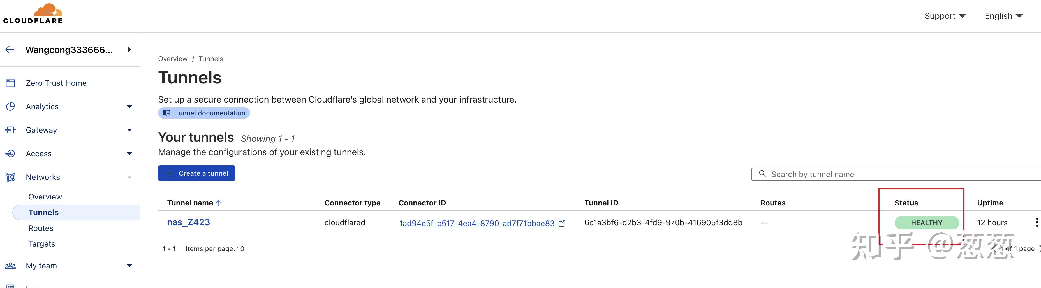Click the back arrow next to the account name
1041x288 pixels.
point(10,49)
